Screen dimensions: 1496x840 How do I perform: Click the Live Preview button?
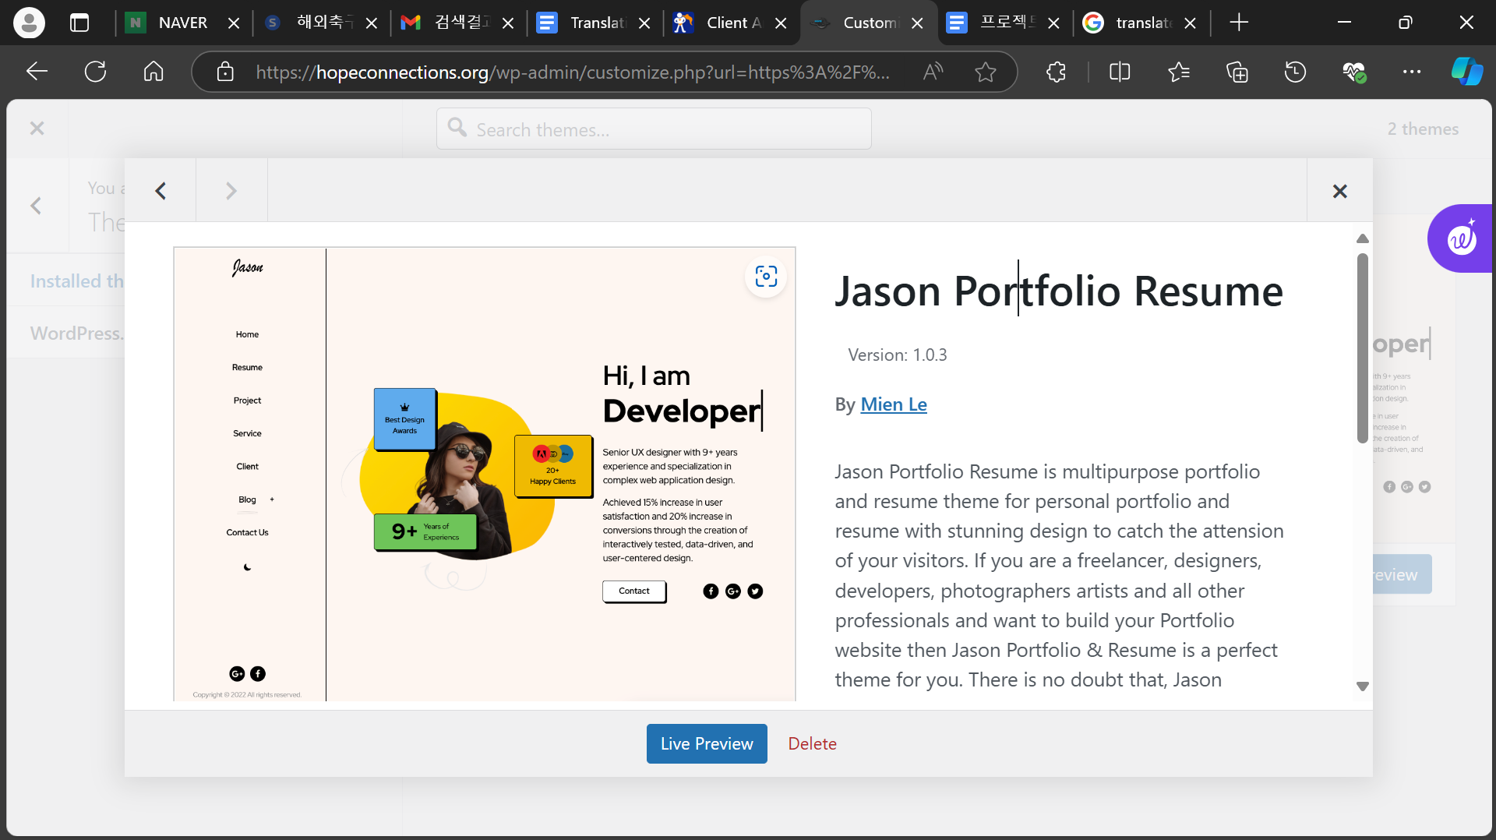point(707,743)
